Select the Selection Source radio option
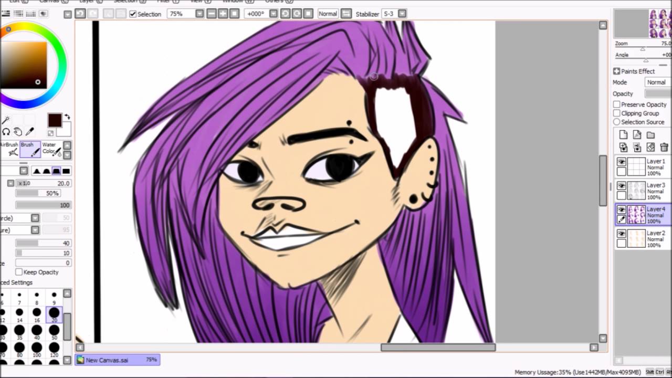 coord(617,122)
